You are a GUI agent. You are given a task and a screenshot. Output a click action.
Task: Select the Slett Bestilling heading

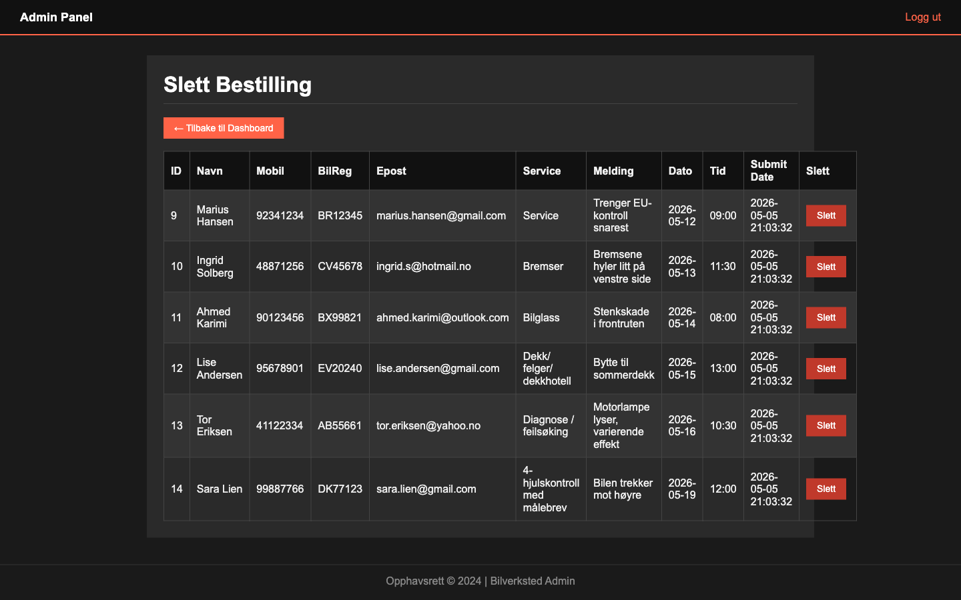tap(238, 85)
